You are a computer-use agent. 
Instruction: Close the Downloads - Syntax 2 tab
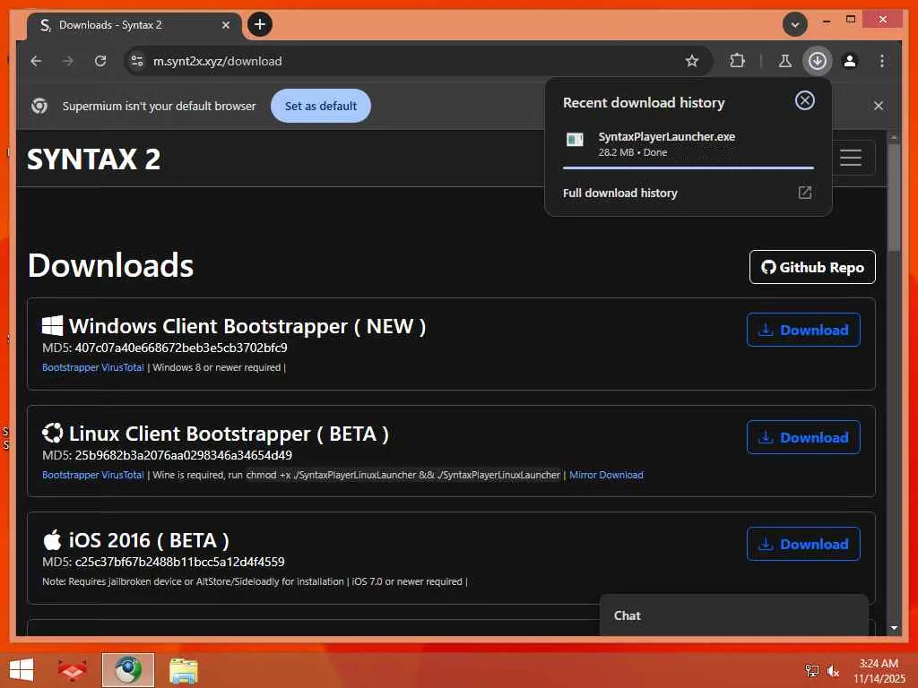(226, 25)
